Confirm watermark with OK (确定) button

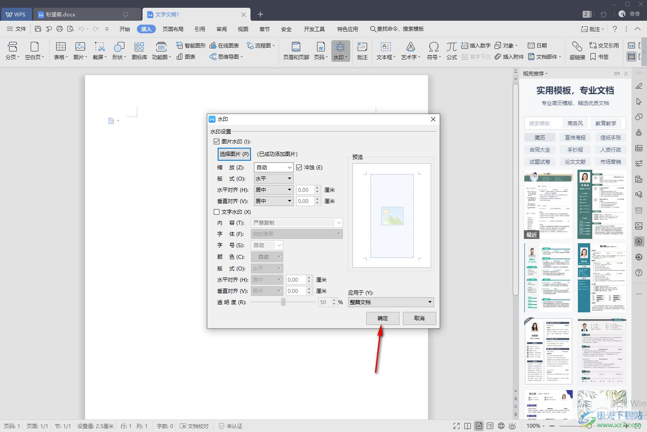pos(383,318)
